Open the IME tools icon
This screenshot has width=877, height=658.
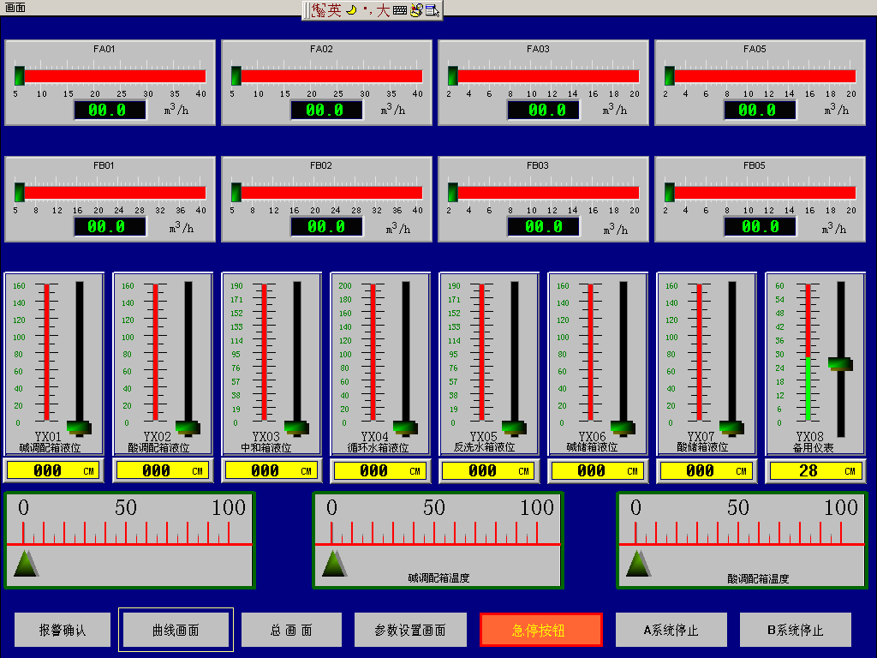pos(416,10)
